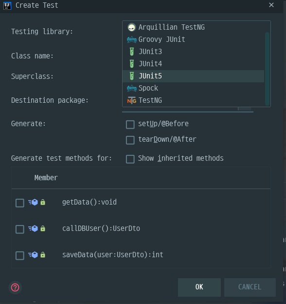The width and height of the screenshot is (286, 304).
Task: Click the JUnit3 test tube icon
Action: coord(132,52)
